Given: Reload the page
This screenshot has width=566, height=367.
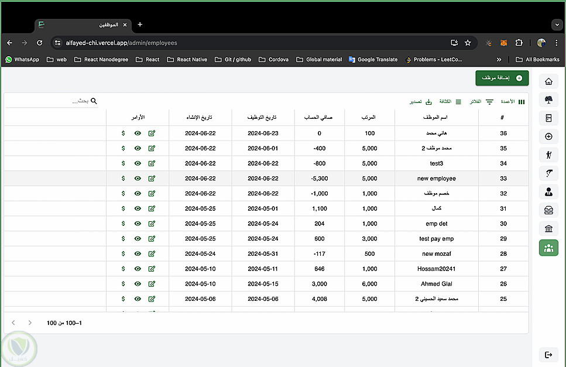Looking at the screenshot, I should pyautogui.click(x=40, y=43).
